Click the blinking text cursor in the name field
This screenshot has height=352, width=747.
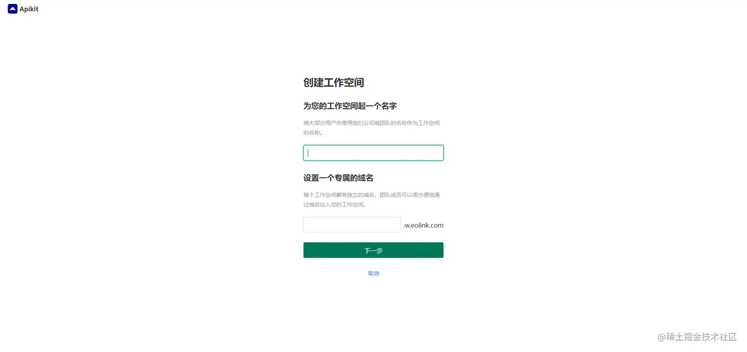(x=308, y=153)
